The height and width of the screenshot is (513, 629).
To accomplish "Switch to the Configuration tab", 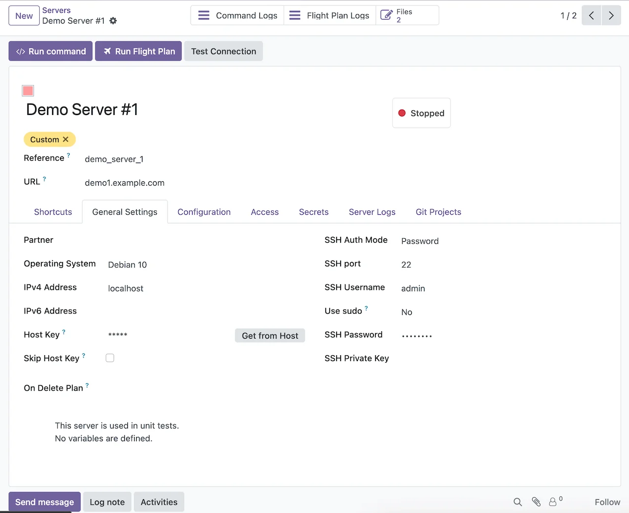I will click(204, 212).
